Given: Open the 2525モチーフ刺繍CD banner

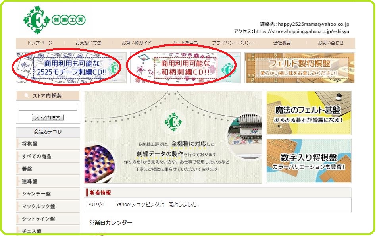Looking at the screenshot, I should pos(71,68).
